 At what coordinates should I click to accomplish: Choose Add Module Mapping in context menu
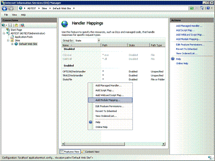(110, 100)
